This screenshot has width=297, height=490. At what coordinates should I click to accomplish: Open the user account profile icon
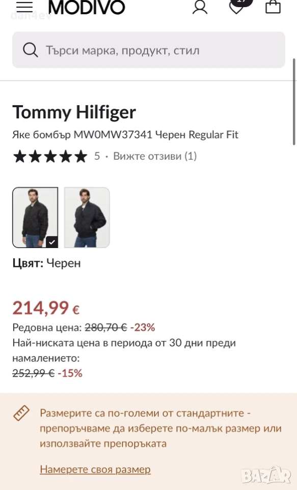tap(200, 7)
